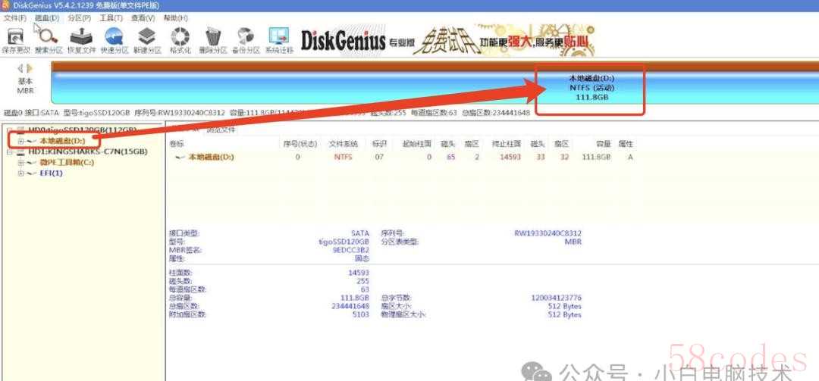Click the attribute cell showing A
Image resolution: width=819 pixels, height=381 pixels.
click(630, 157)
